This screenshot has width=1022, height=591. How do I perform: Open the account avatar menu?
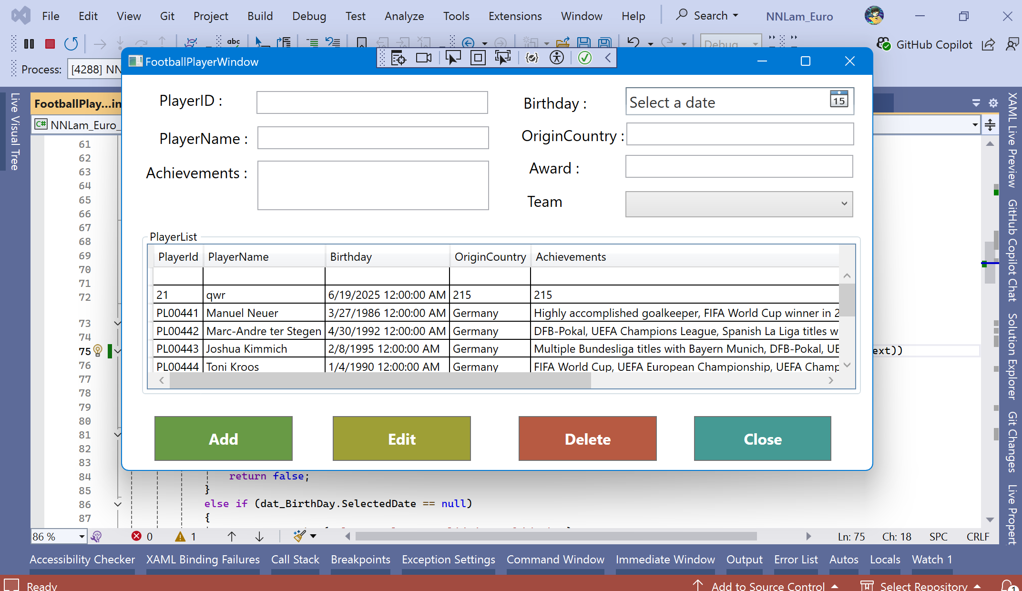pyautogui.click(x=874, y=15)
